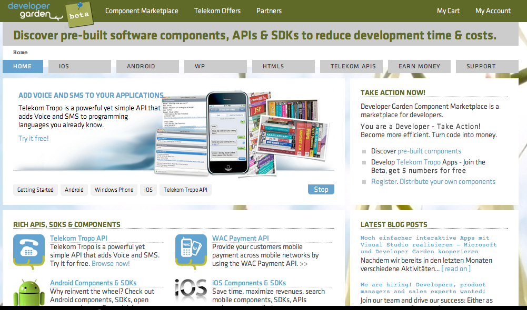
Task: Stop the banner slideshow
Action: pos(321,190)
